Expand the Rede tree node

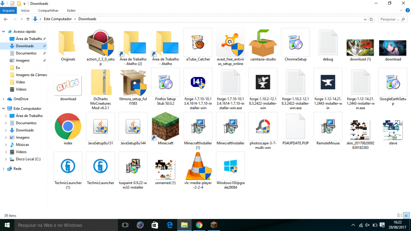pos(3,169)
